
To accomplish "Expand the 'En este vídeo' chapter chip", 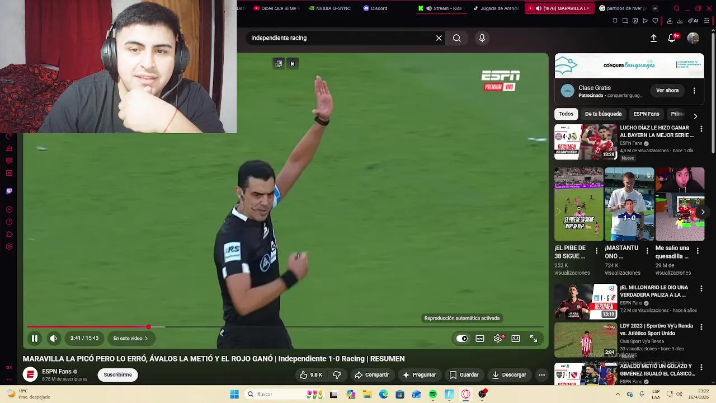I will [x=130, y=338].
